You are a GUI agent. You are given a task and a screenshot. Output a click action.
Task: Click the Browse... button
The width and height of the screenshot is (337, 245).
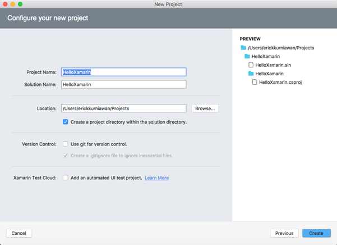coord(205,108)
